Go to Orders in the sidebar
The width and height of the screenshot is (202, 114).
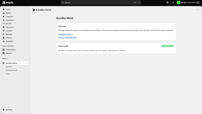pos(8,13)
